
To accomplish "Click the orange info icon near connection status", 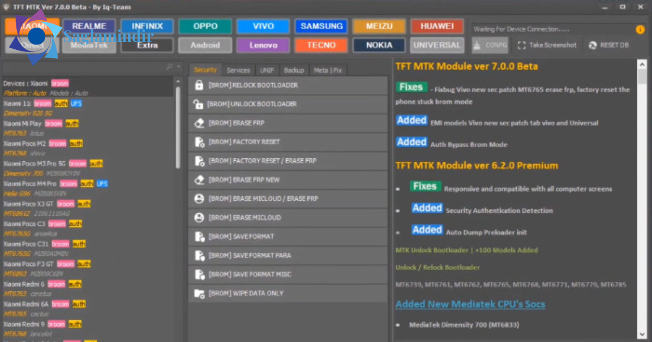I will tap(640, 29).
